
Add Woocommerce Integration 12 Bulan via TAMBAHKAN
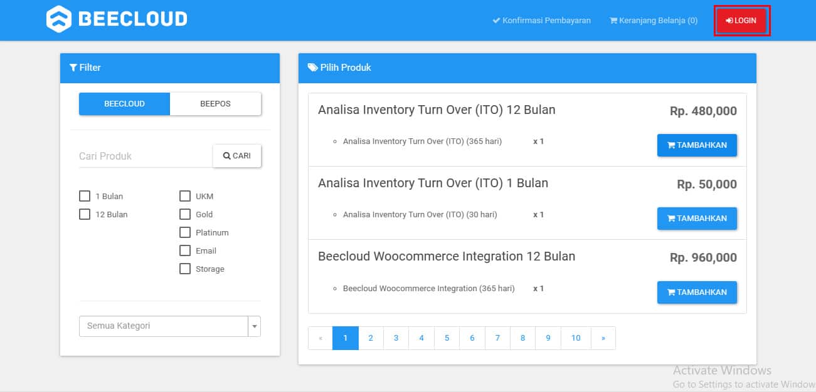pyautogui.click(x=697, y=292)
